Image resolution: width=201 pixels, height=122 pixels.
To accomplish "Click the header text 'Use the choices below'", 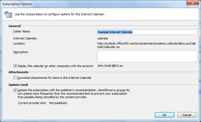I will tap(59, 14).
